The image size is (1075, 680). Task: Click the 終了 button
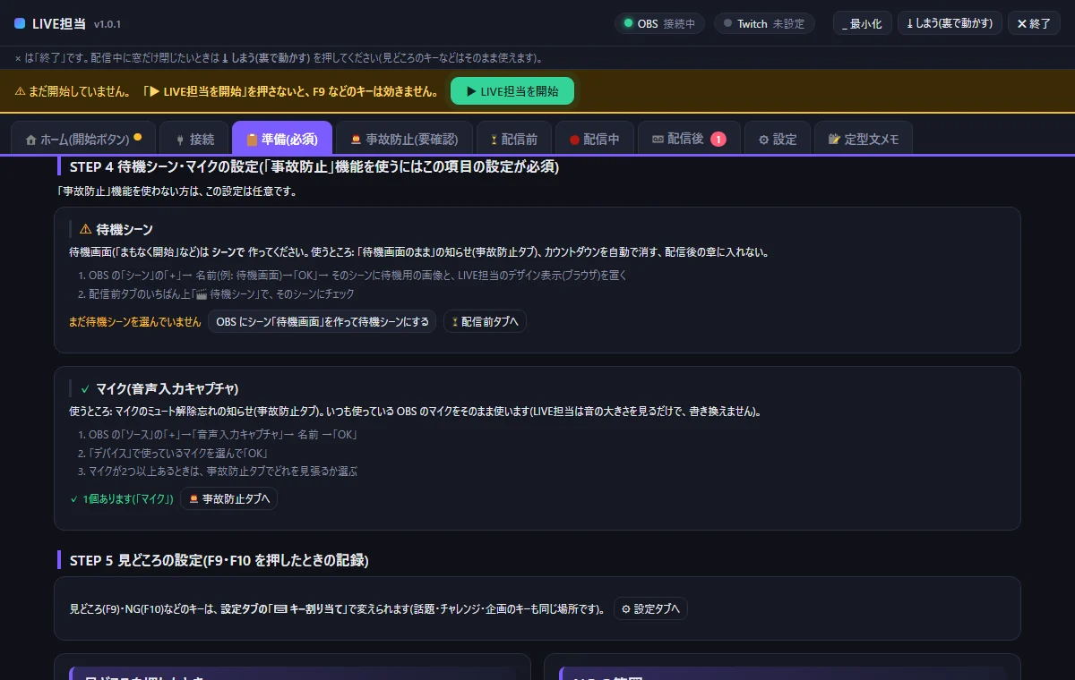click(1034, 23)
